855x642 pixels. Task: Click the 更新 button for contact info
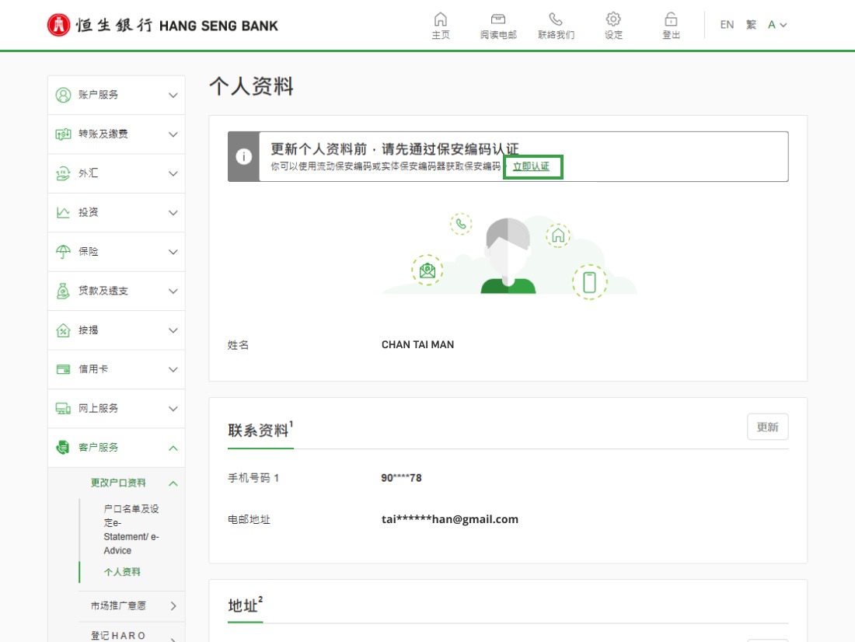(767, 427)
